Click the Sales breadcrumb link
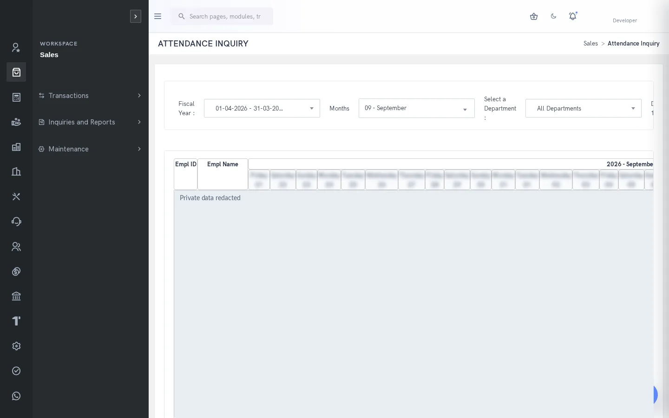Image resolution: width=669 pixels, height=418 pixels. coord(590,44)
